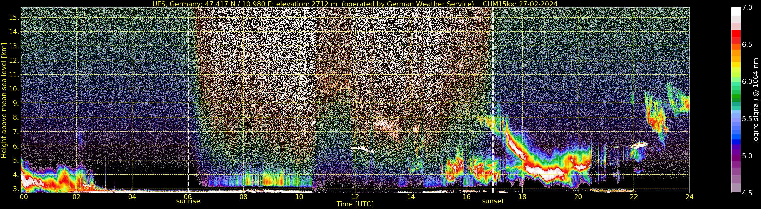Click the '5.0' colorbar tick label
The width and height of the screenshot is (761, 209).
(x=747, y=156)
